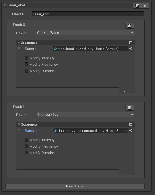Open the Track 1 Device dropdown

point(85,115)
